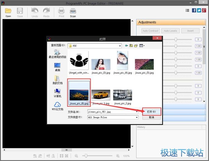Open 最近使用的项目 recent items
Screen dimensions: 209x161
[57, 54]
